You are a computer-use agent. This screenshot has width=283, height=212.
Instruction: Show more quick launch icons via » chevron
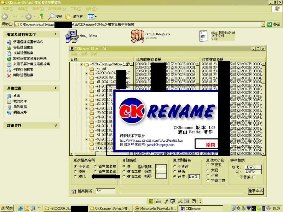click(39, 208)
